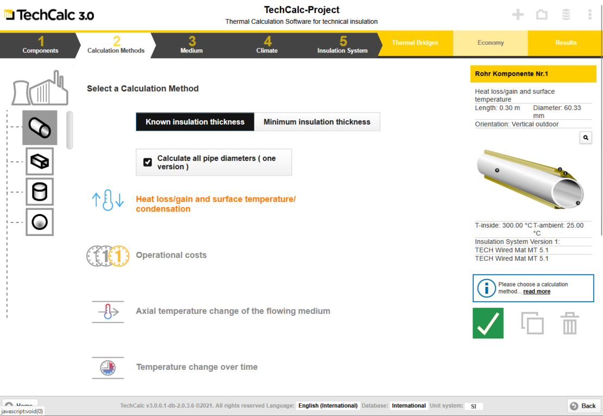The image size is (603, 416).
Task: Click the coins operational costs icon
Action: pyautogui.click(x=108, y=256)
